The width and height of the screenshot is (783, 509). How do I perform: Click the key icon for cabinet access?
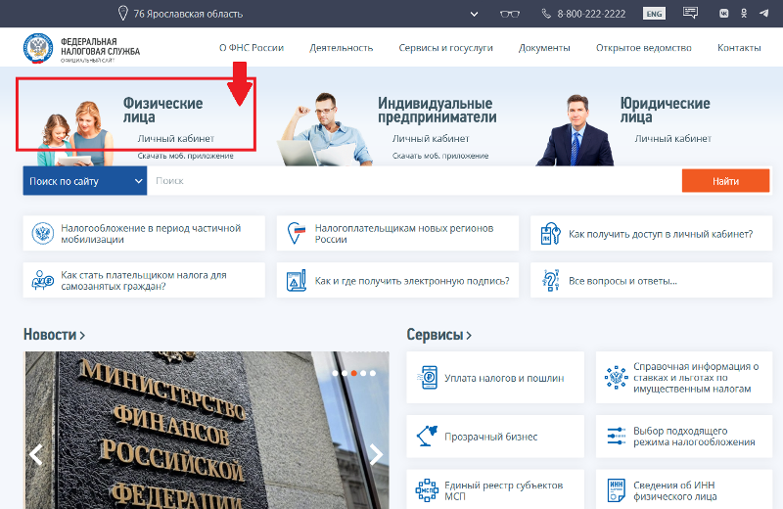pyautogui.click(x=550, y=233)
